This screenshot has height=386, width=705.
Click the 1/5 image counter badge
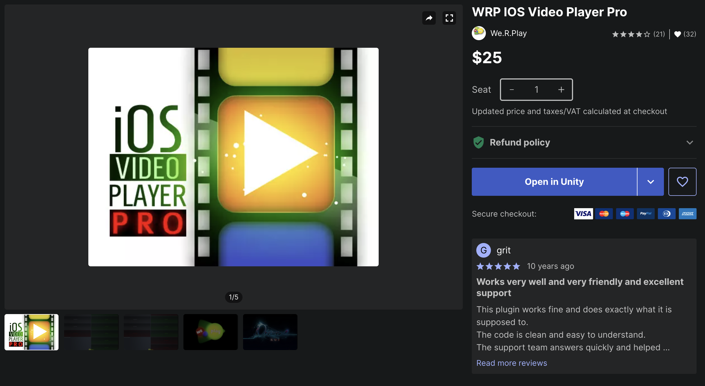[233, 297]
